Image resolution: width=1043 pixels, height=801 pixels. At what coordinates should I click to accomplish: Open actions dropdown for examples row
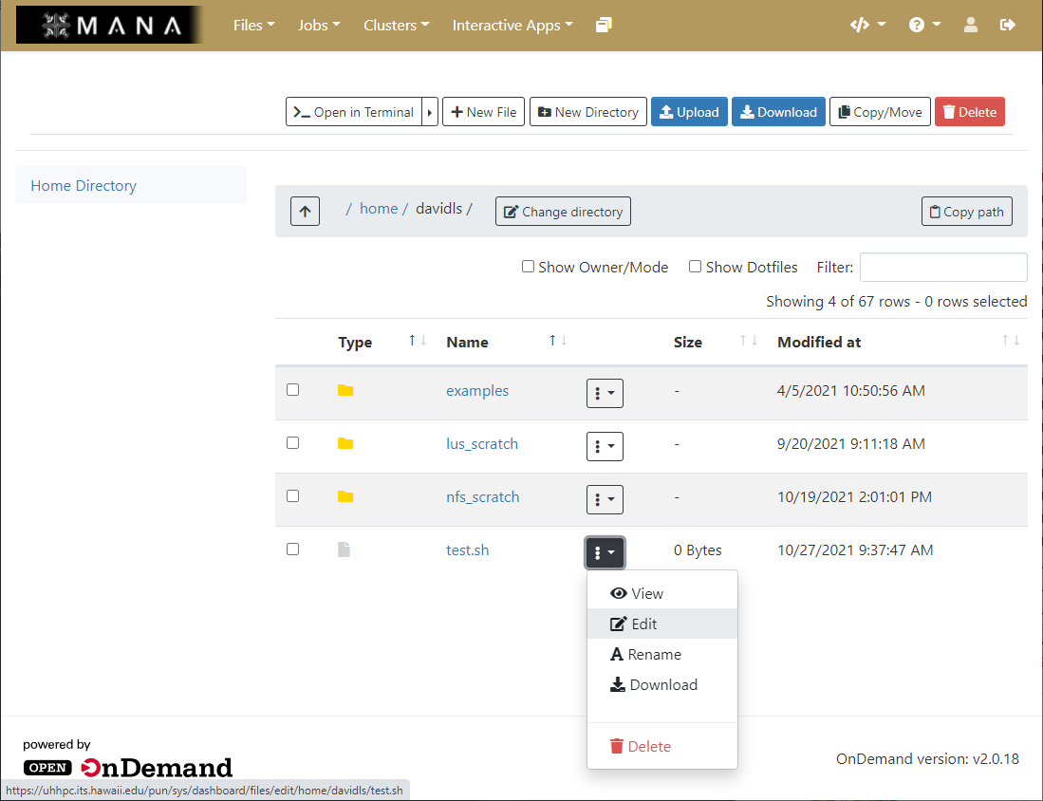pos(605,393)
